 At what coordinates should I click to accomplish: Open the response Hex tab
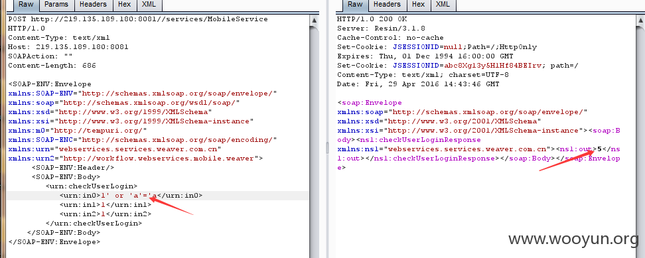pos(418,5)
